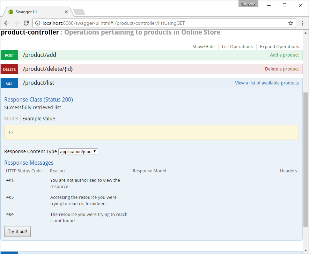This screenshot has height=254, width=309.
Task: Click the bookmark star icon
Action: (290, 23)
